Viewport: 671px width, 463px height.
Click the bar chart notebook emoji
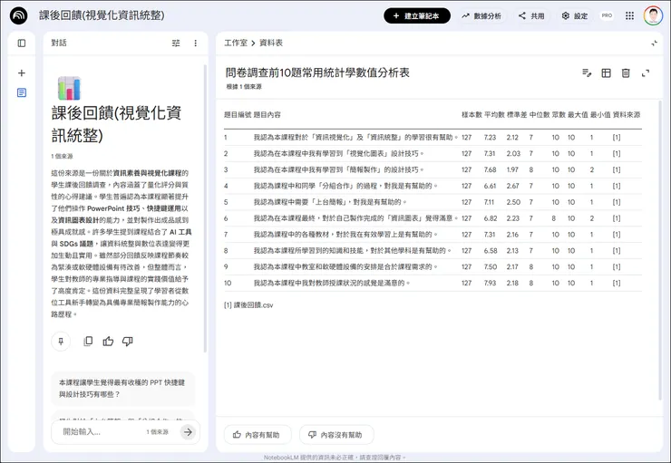pos(69,88)
